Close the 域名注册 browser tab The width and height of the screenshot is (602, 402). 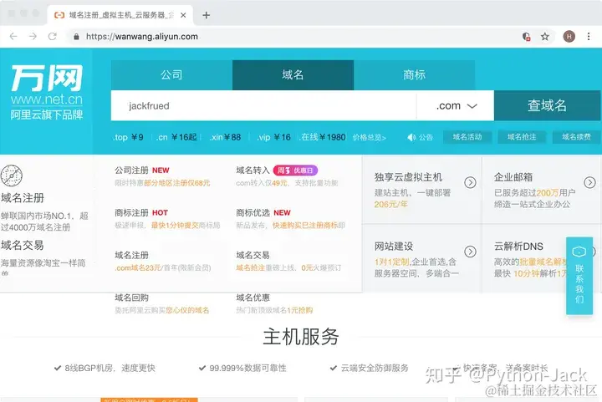183,15
